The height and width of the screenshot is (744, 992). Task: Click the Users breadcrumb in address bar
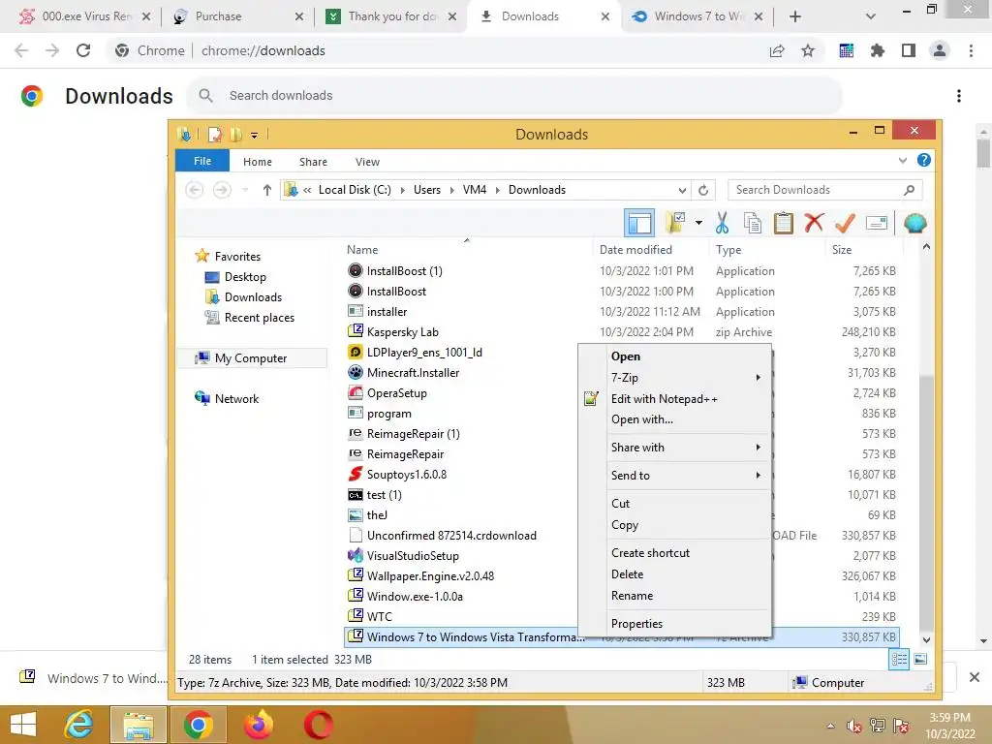427,190
